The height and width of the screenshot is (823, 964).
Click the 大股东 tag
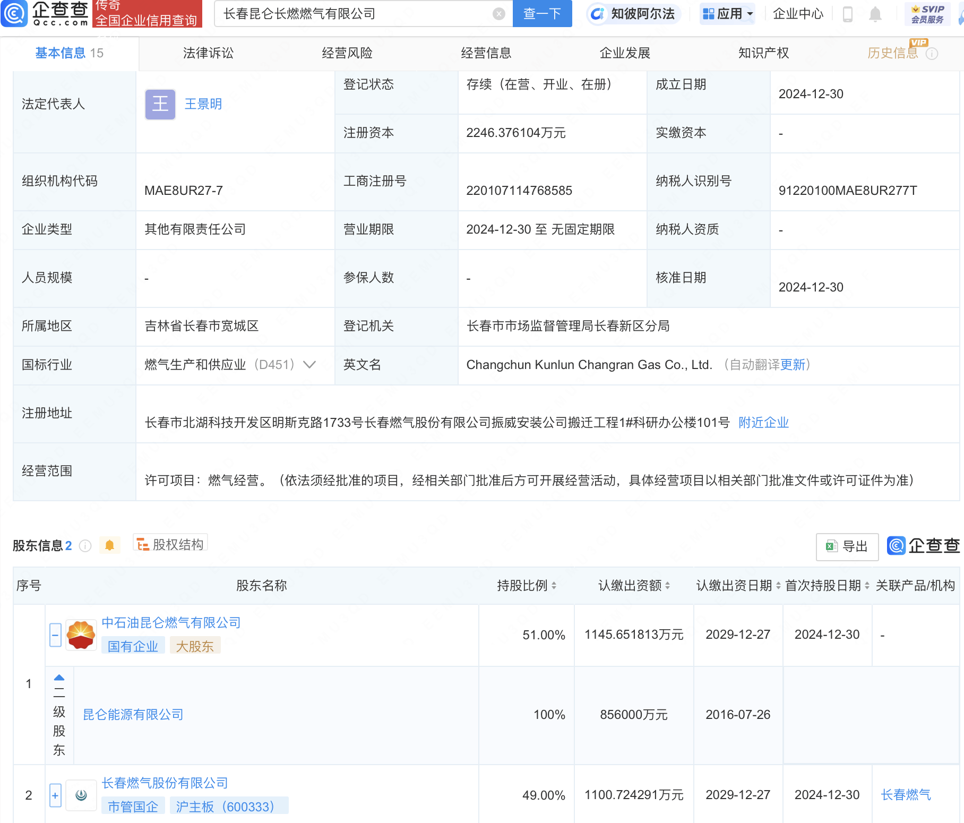[195, 647]
